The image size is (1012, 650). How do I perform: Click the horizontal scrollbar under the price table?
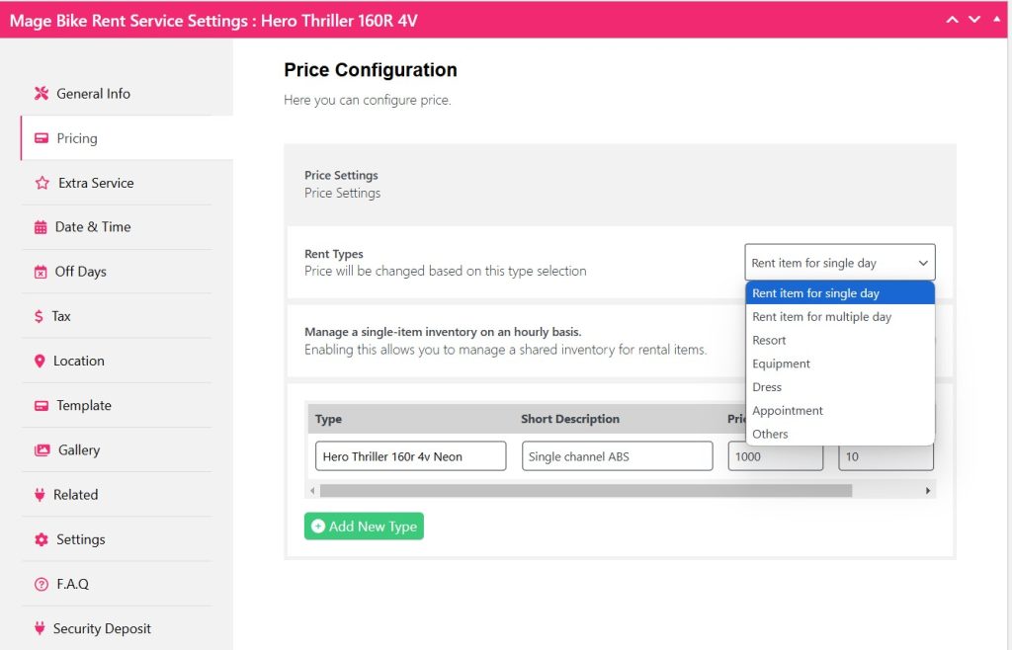(585, 491)
